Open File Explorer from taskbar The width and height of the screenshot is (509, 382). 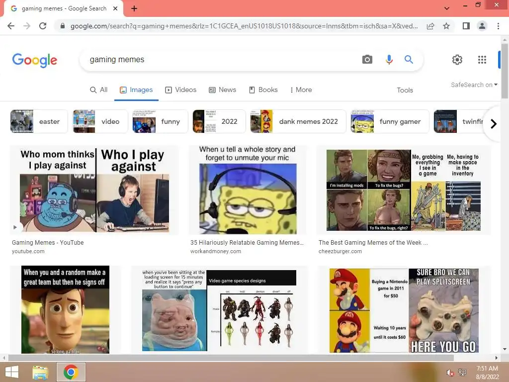coord(40,372)
